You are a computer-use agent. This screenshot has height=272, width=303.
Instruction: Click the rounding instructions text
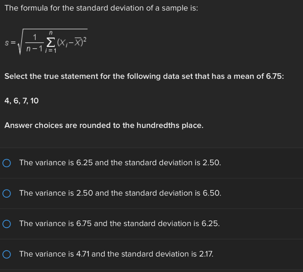point(104,125)
